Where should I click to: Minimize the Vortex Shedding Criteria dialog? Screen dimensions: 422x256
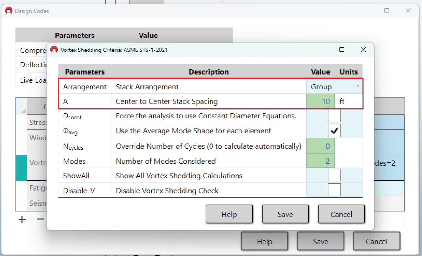(x=320, y=50)
